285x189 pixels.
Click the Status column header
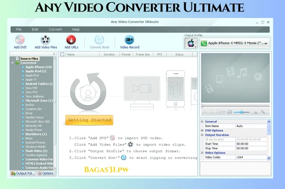[x=179, y=54]
